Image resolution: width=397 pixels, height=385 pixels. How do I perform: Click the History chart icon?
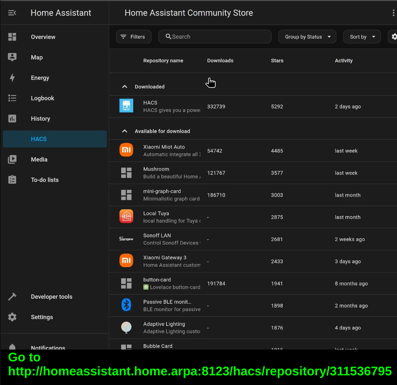[12, 119]
